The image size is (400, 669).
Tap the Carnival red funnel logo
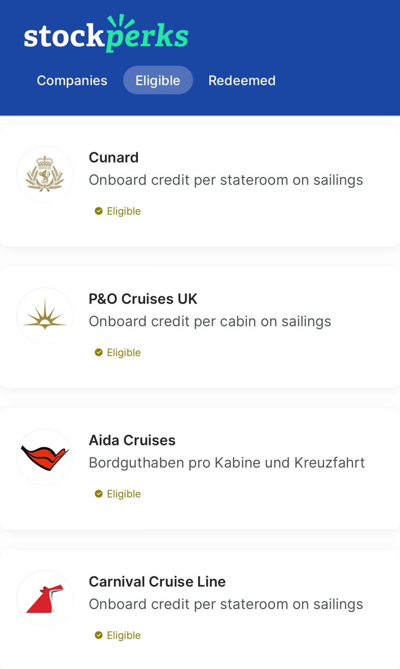45,598
